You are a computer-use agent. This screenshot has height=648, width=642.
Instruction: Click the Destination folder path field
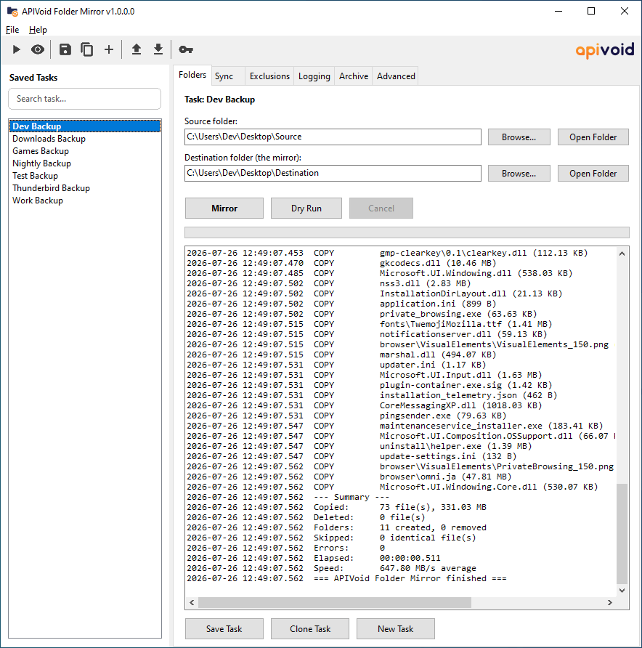coord(333,173)
